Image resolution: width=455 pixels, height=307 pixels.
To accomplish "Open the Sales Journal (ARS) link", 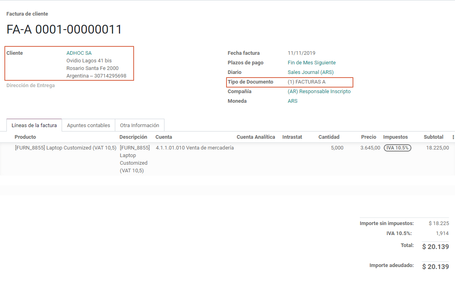I will tap(310, 72).
